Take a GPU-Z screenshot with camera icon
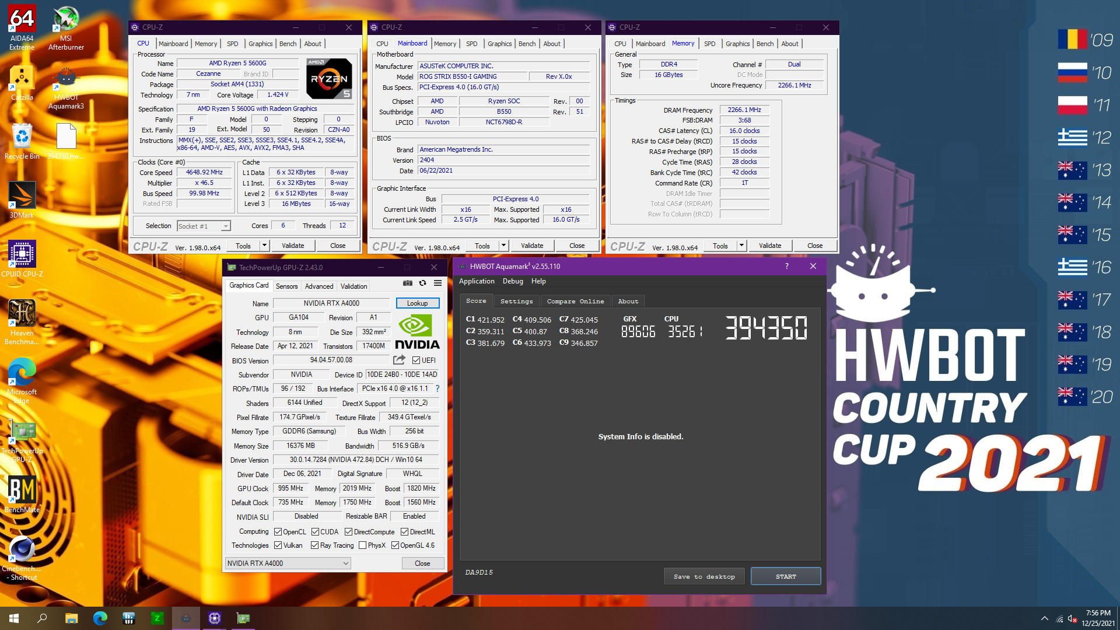This screenshot has width=1120, height=630. point(407,283)
